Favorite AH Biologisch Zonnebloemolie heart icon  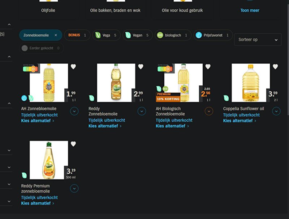(x=208, y=67)
